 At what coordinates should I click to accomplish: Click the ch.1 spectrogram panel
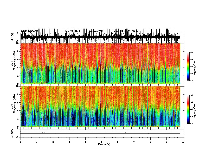[x=100, y=63]
